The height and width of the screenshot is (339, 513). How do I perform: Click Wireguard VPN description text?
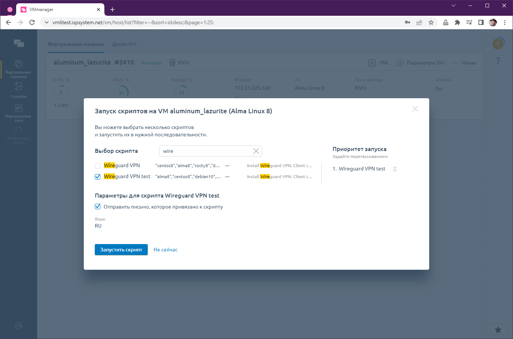tap(280, 166)
